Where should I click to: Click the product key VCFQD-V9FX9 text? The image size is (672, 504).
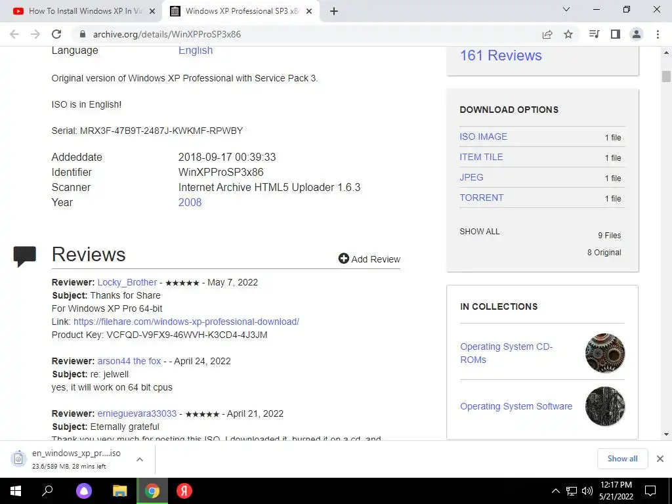point(187,335)
